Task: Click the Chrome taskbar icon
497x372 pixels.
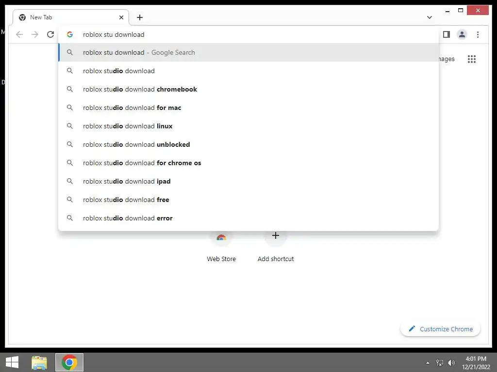Action: coord(69,362)
